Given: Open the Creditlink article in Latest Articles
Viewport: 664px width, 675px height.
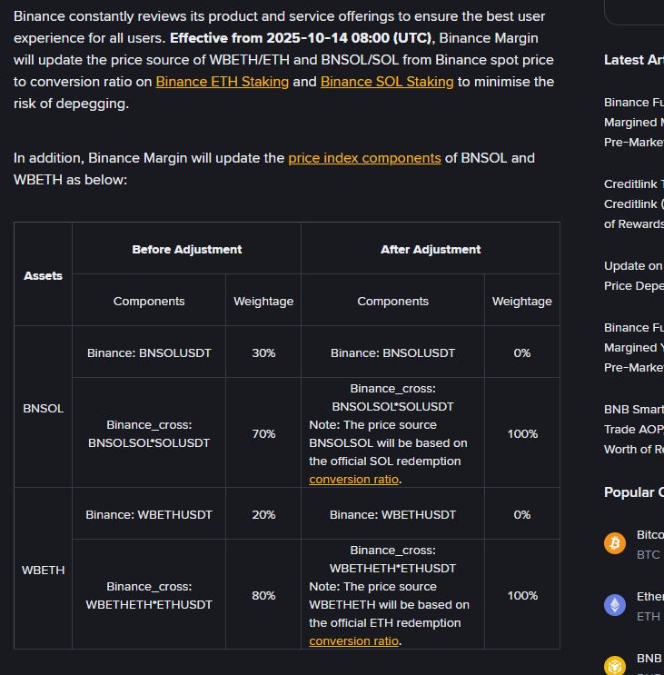Looking at the screenshot, I should coord(634,204).
